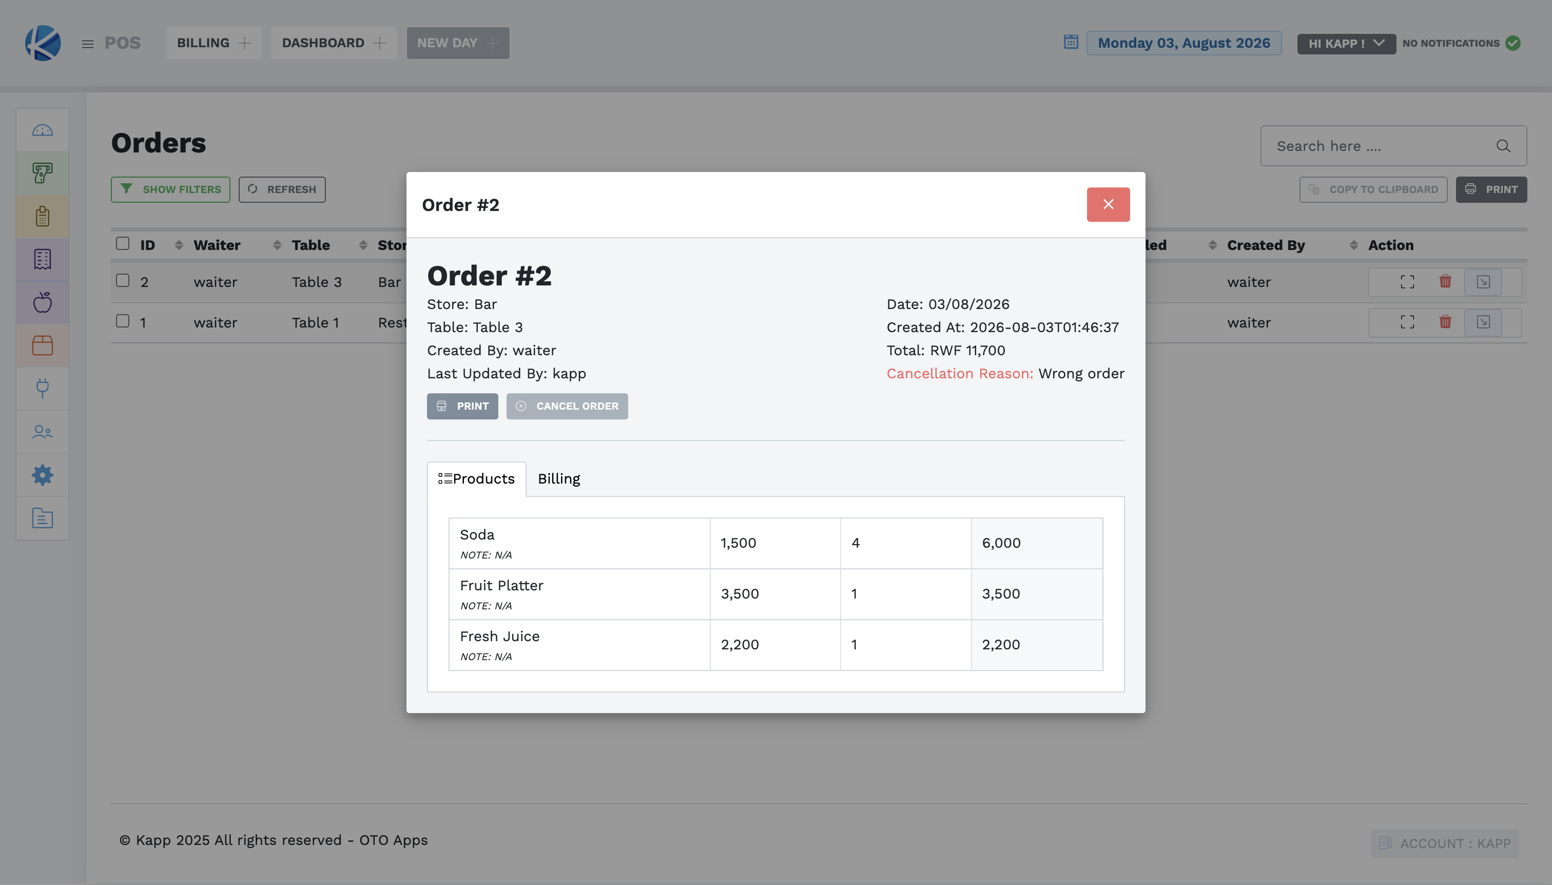Click the Search here input field
Image resolution: width=1552 pixels, height=885 pixels.
(1393, 146)
